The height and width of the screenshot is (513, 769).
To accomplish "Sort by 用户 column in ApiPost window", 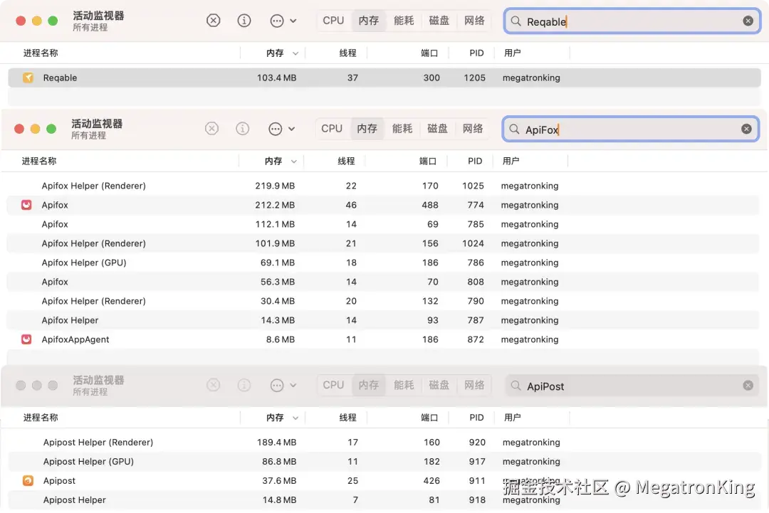I will 513,418.
